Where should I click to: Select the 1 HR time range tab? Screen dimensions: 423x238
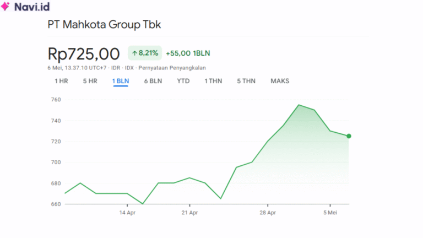tap(61, 81)
